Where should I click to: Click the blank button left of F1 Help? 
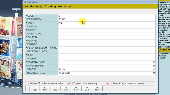27,89
